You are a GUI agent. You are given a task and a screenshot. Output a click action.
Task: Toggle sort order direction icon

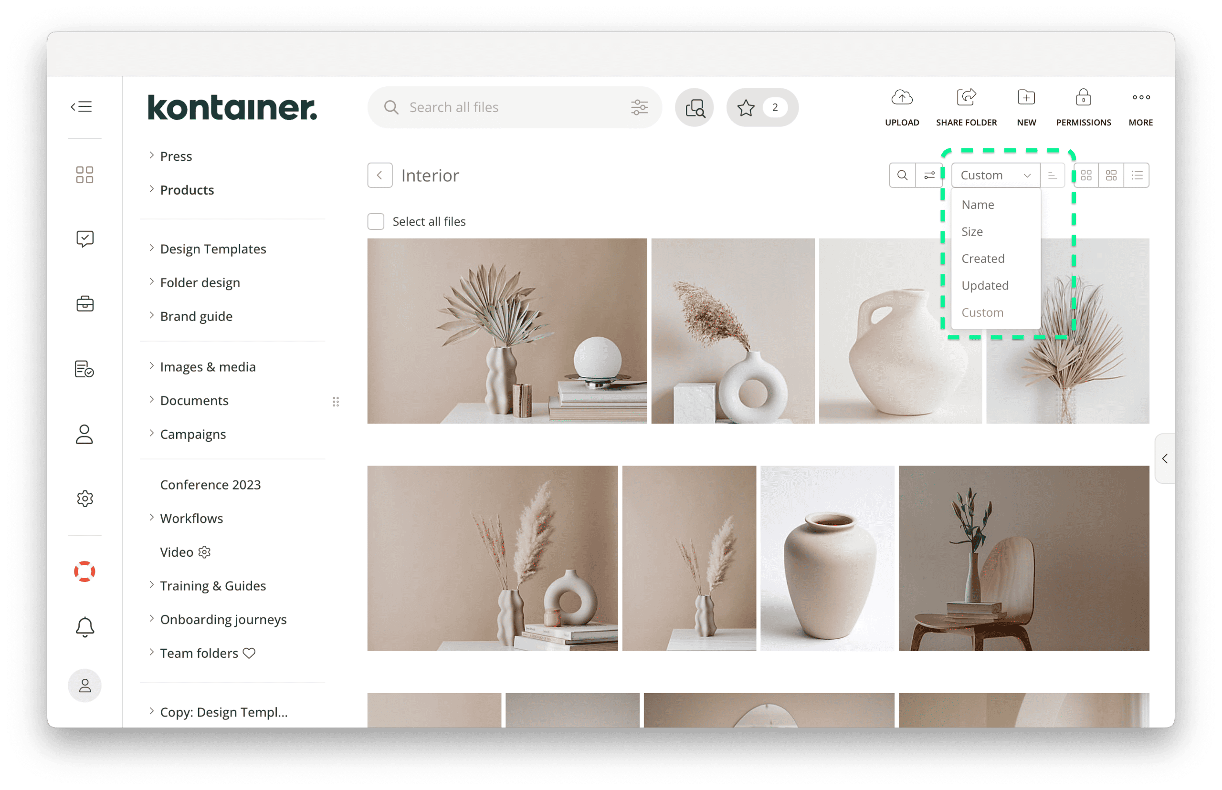(1052, 175)
